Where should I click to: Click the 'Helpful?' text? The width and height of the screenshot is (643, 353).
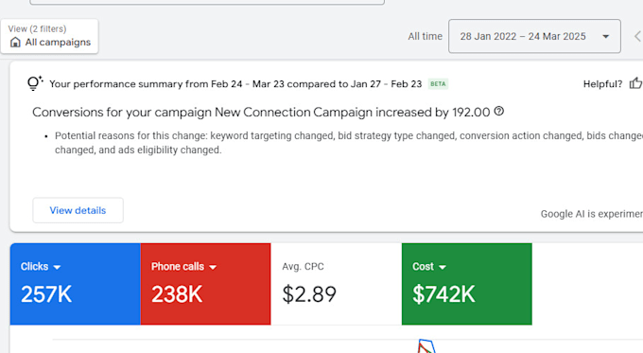click(x=602, y=84)
